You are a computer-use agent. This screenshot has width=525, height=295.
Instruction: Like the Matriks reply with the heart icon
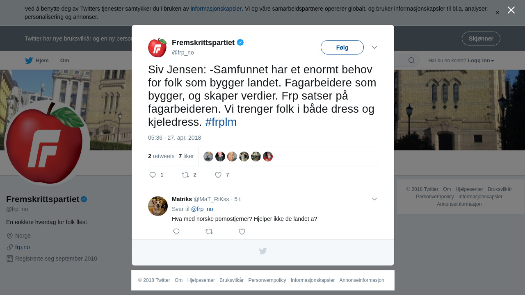point(242,231)
